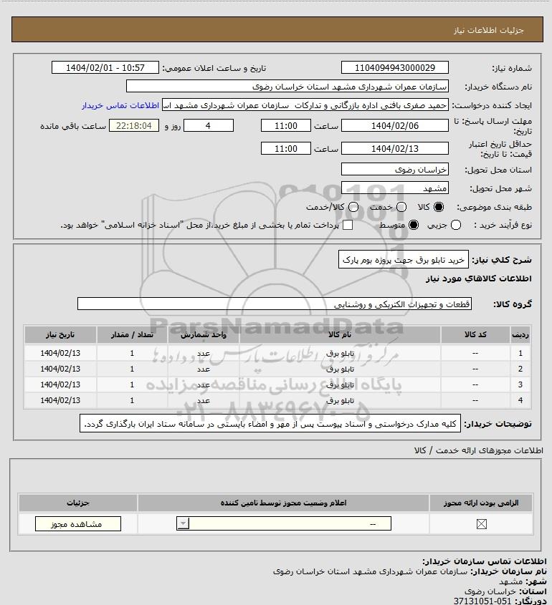Viewport: 552px width, 605px height.
Task: Toggle the mandatory license checkbox
Action: pyautogui.click(x=482, y=524)
